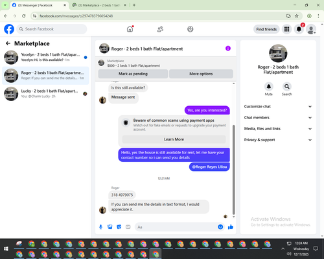The image size is (324, 259).
Task: Open the apps grid menu
Action: coord(286,29)
